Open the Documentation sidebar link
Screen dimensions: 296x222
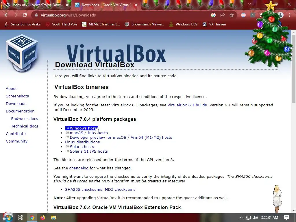20,111
